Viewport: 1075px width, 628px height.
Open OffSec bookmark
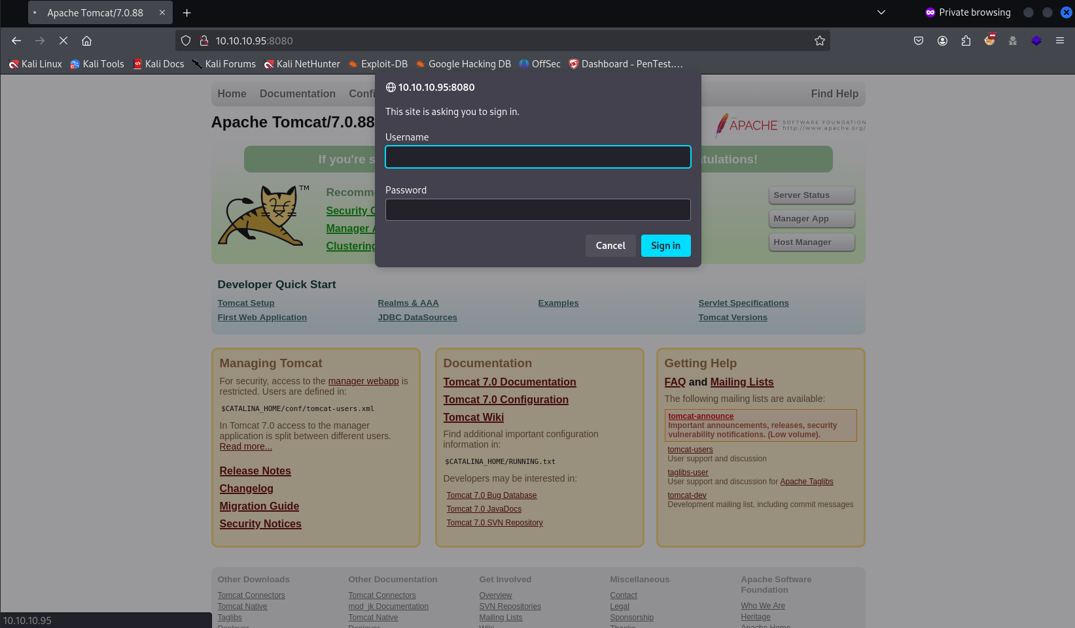(540, 64)
